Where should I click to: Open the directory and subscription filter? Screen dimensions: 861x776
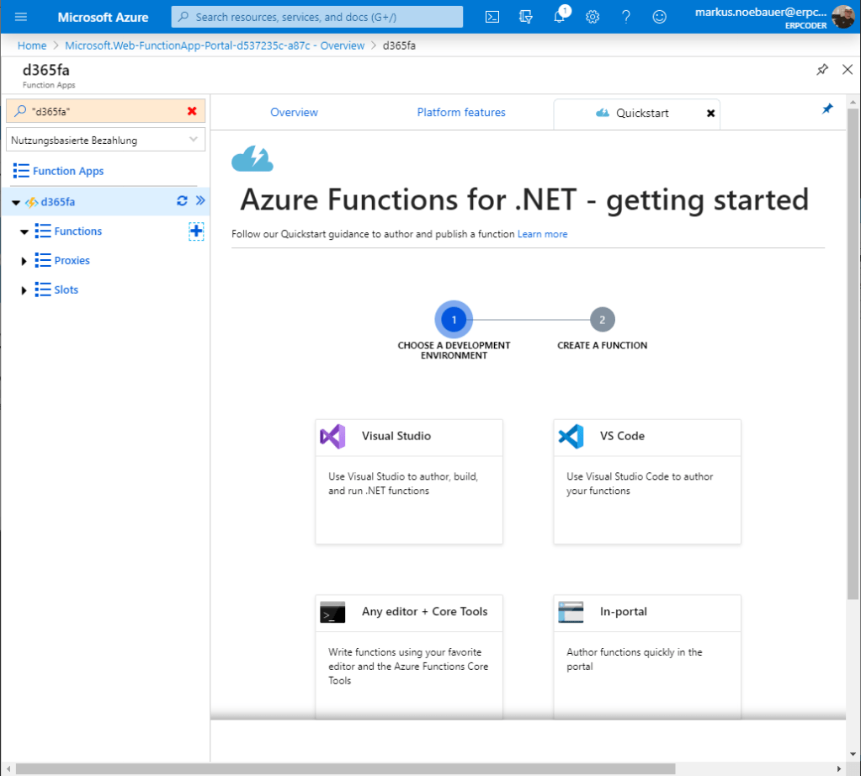coord(525,16)
